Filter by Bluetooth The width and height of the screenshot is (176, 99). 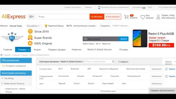[x=75, y=69]
